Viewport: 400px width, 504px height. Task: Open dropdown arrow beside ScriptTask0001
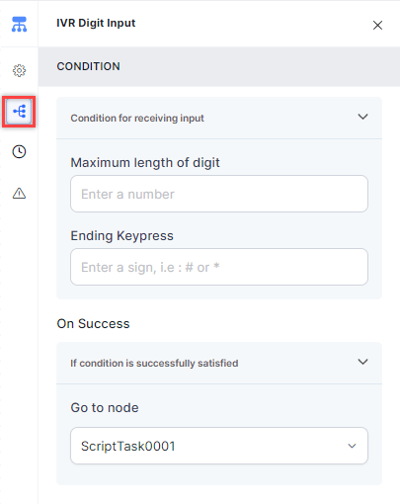click(x=352, y=446)
